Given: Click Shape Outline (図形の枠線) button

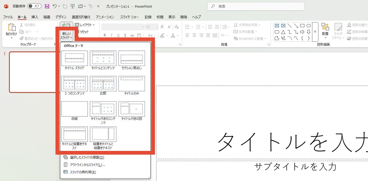Looking at the screenshot, I should (357, 32).
